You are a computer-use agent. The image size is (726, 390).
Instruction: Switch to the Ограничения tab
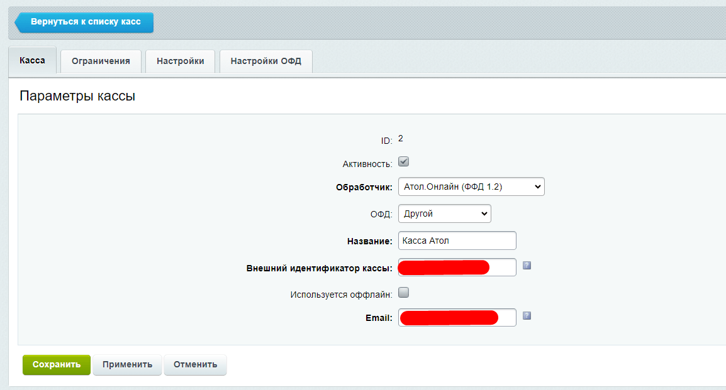point(101,61)
